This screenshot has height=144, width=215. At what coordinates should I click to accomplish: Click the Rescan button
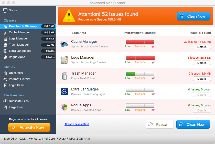click(160, 124)
